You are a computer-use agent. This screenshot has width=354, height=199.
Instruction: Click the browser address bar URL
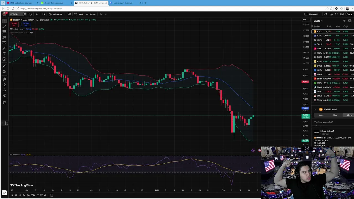(x=41, y=9)
